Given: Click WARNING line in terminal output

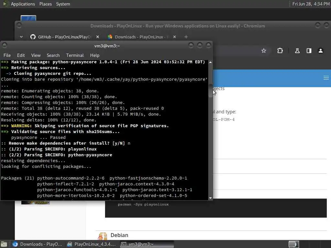Looking at the screenshot, I should click(85, 126).
